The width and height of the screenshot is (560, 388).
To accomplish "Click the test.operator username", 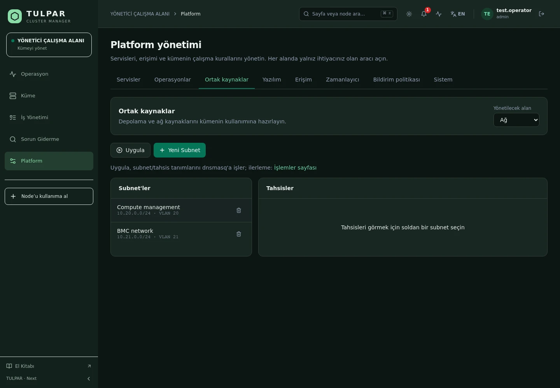I will coord(514,10).
